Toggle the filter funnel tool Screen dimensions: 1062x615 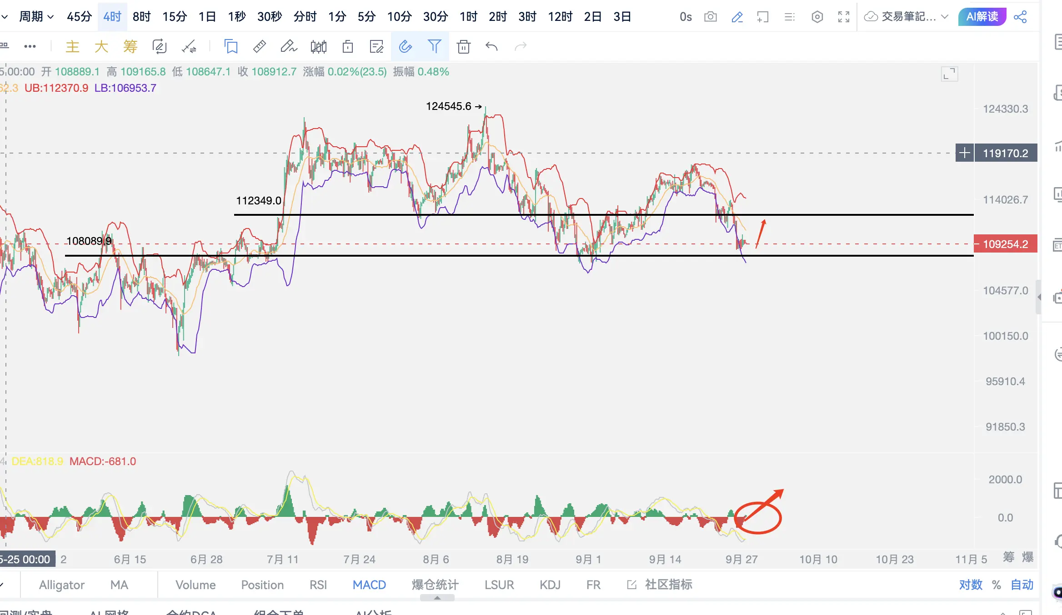click(x=434, y=46)
